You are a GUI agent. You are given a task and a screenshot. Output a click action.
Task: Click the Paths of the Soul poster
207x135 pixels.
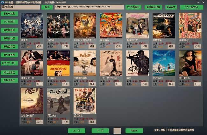click(58, 101)
